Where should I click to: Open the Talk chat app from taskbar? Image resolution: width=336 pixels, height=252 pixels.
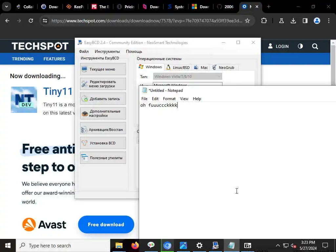tap(151, 245)
